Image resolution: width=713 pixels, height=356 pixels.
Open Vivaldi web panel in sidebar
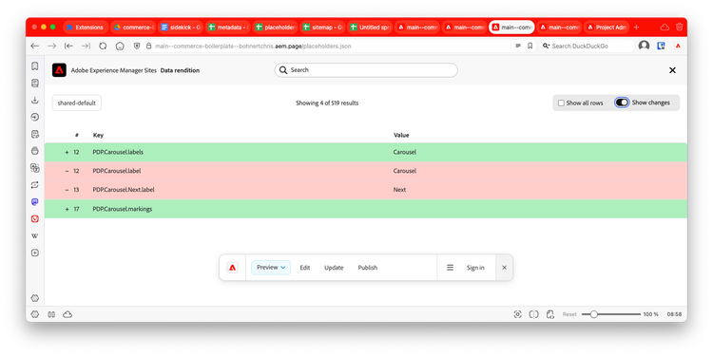click(35, 219)
